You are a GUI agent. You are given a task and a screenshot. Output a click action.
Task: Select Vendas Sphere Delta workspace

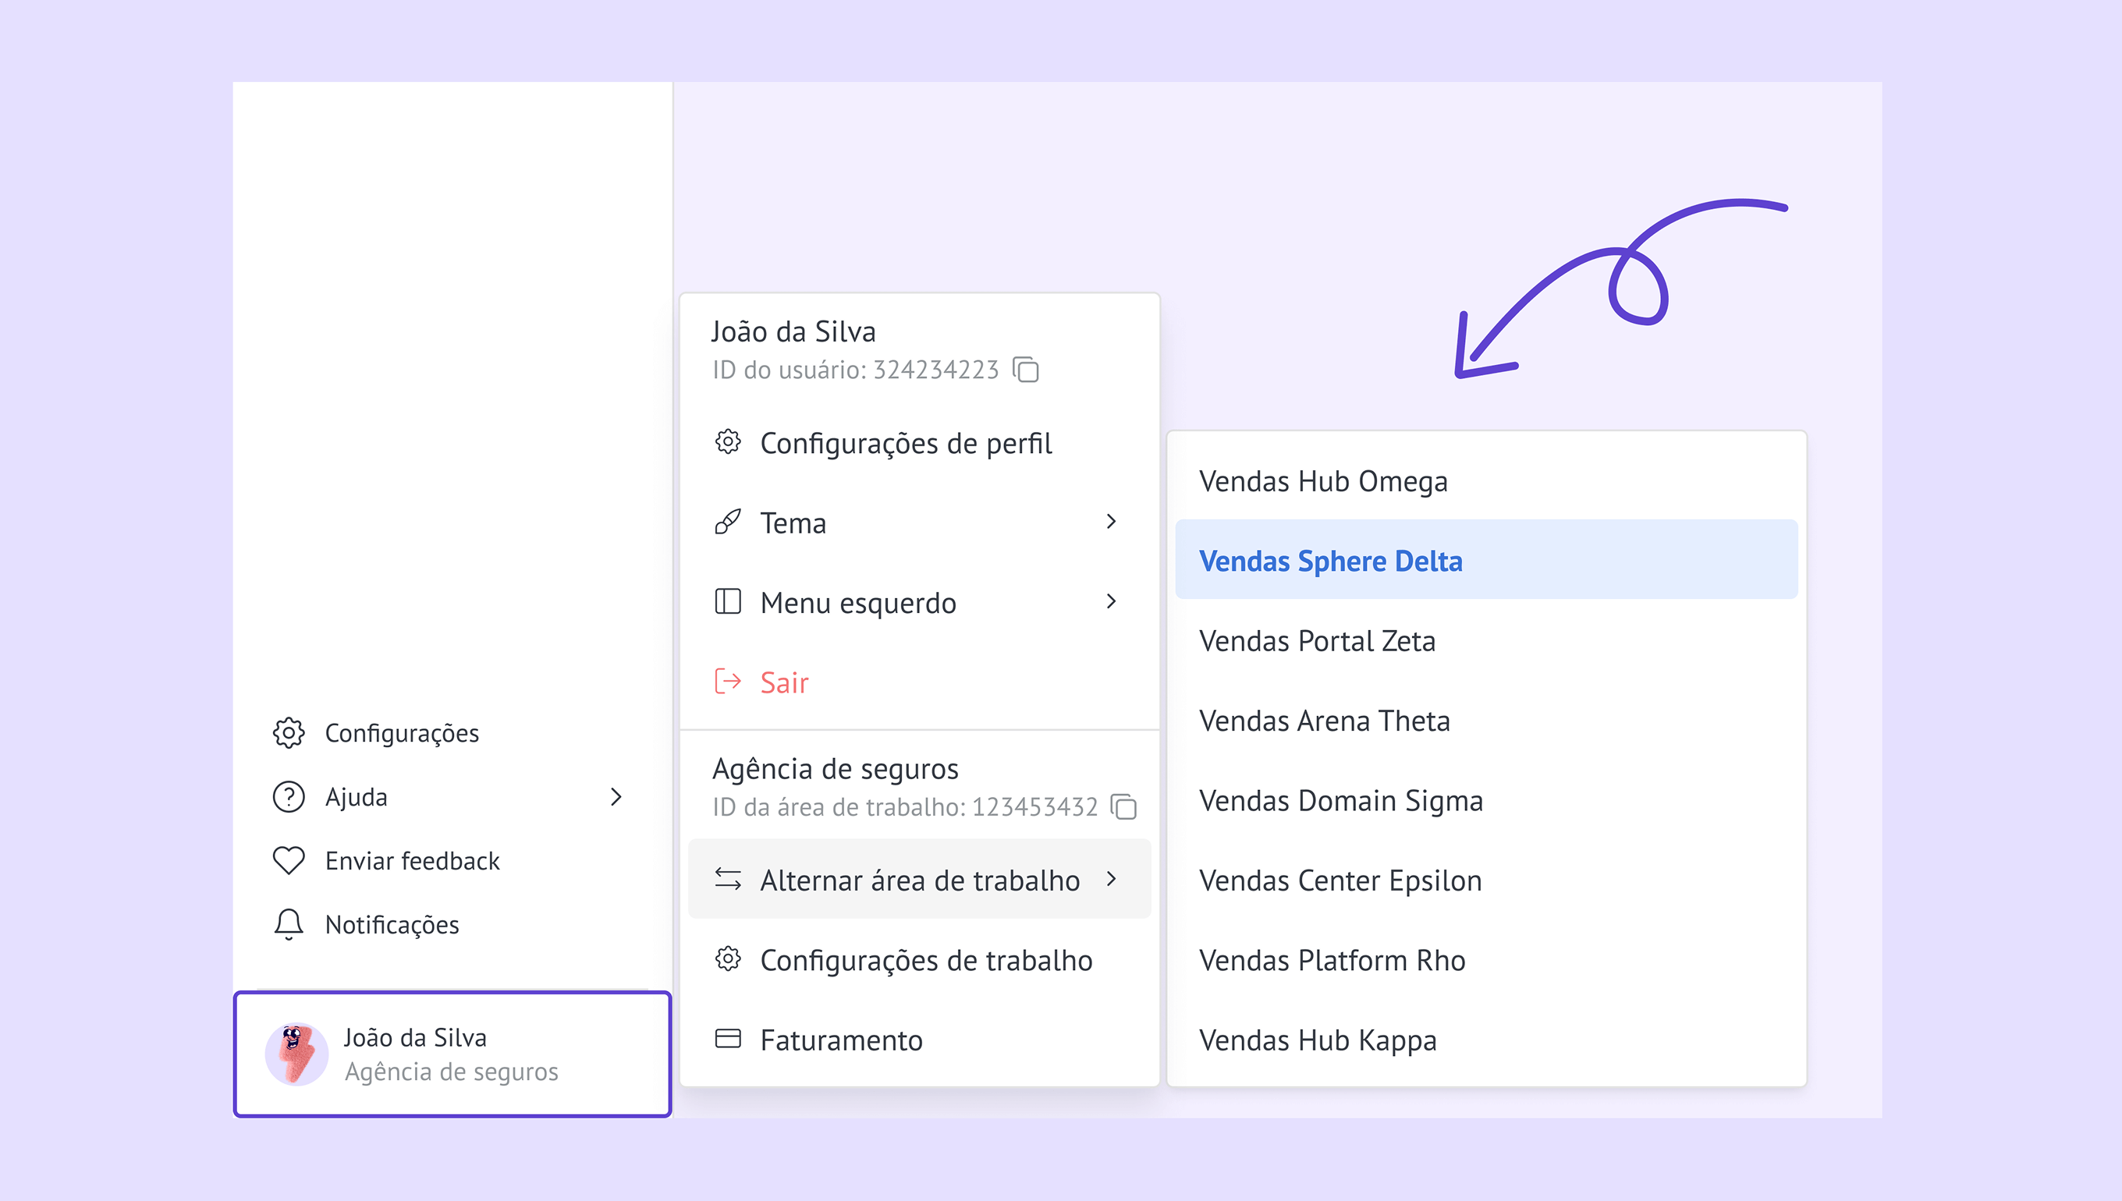[1330, 561]
